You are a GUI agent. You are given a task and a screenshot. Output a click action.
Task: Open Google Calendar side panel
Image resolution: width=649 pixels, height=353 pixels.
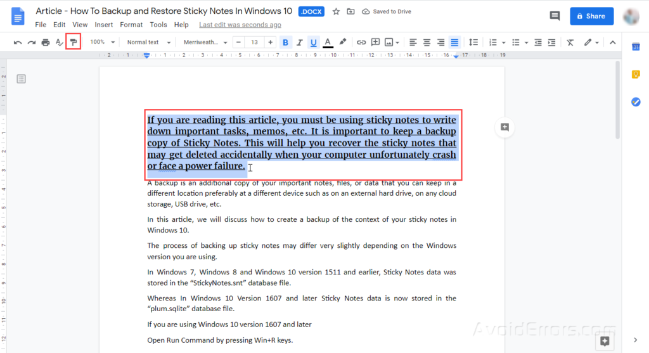pos(636,47)
